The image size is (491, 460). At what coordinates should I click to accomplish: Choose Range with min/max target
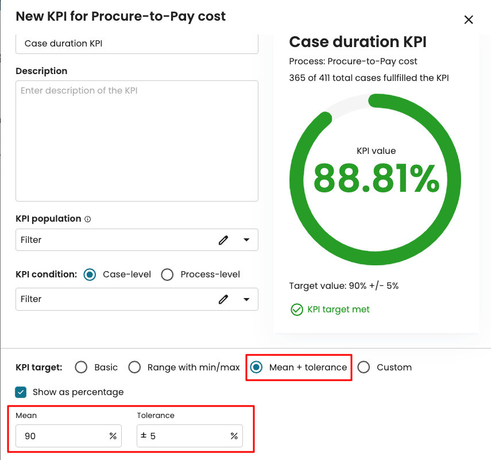pyautogui.click(x=134, y=368)
